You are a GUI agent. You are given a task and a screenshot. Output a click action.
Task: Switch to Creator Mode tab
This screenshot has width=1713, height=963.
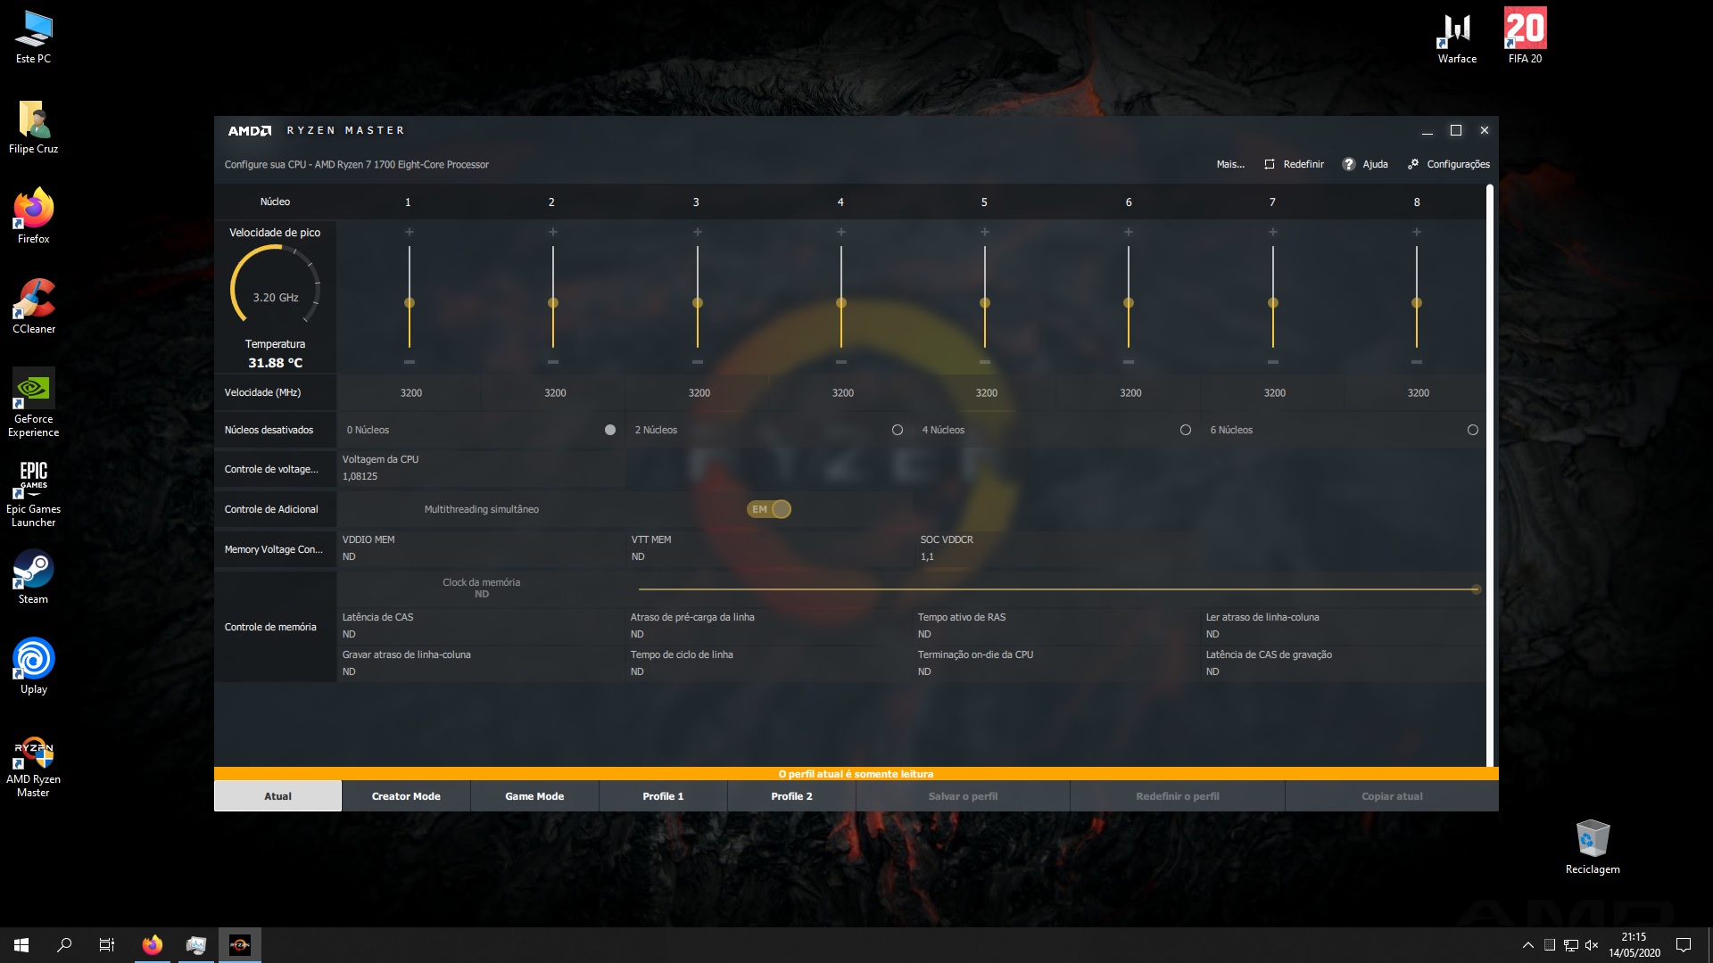(x=406, y=796)
